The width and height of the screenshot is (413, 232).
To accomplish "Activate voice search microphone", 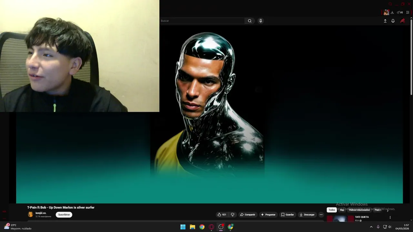I will pos(261,21).
